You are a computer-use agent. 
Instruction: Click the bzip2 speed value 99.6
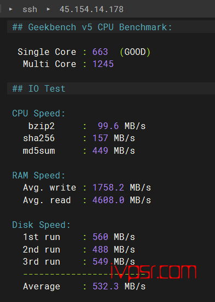[x=108, y=126]
